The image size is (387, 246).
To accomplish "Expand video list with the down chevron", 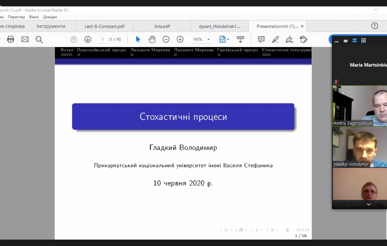I will coord(368,204).
